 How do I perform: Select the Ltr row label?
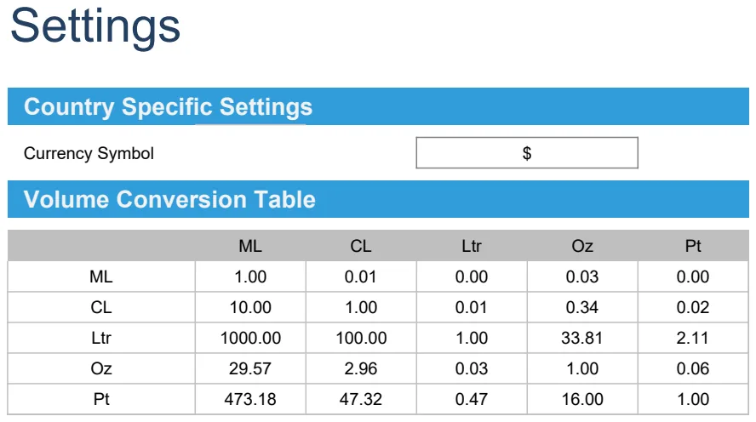point(101,338)
